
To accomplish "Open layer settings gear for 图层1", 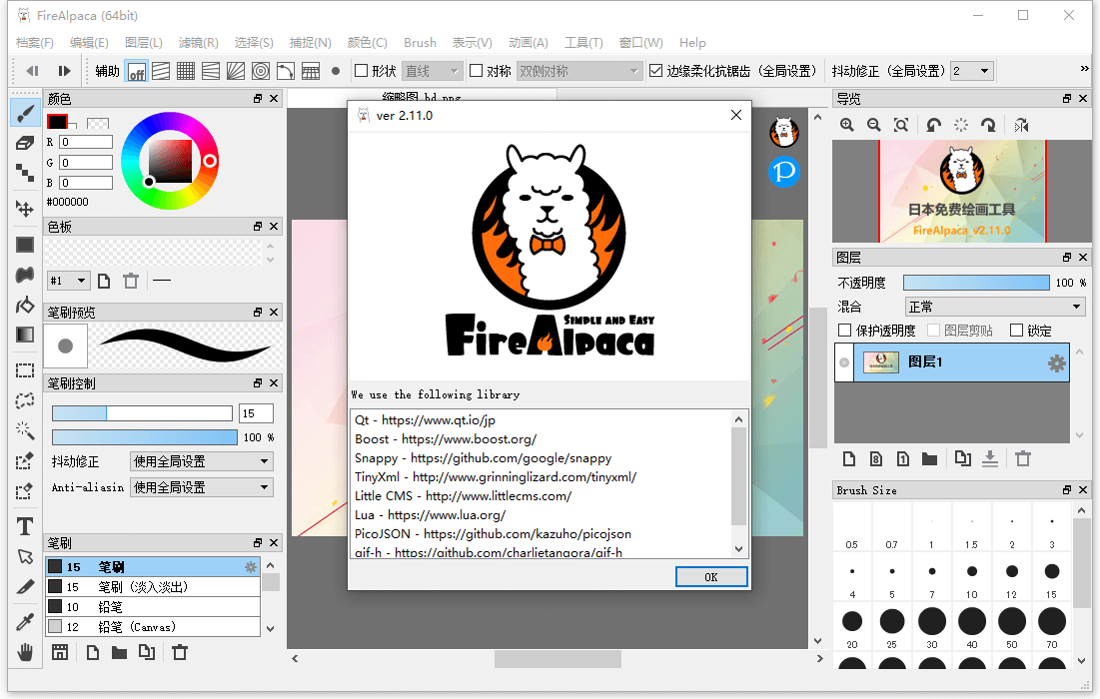I will [x=1056, y=363].
